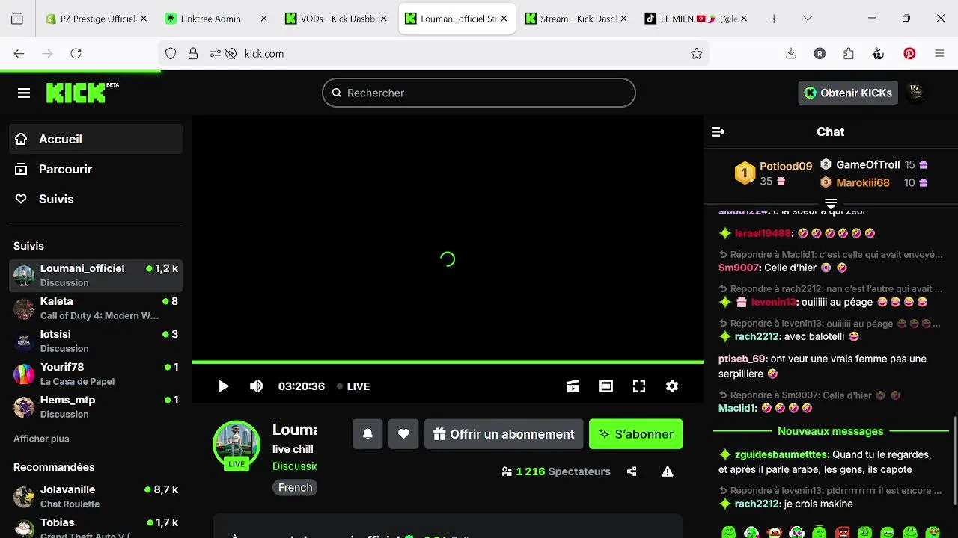Open Tobias recommended channel
Viewport: 958px width, 538px height.
tap(96, 528)
